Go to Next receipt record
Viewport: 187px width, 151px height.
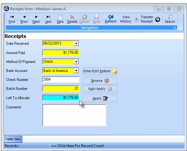tap(36, 19)
